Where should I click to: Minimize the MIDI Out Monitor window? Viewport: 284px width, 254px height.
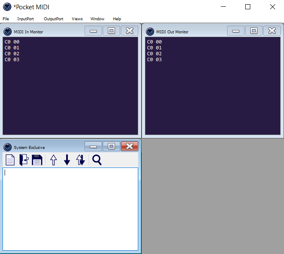(236, 31)
